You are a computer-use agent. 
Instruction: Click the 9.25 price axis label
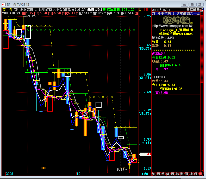[x=147, y=16]
